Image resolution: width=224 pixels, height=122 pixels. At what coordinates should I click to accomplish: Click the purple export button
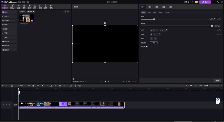pyautogui.click(x=205, y=2)
